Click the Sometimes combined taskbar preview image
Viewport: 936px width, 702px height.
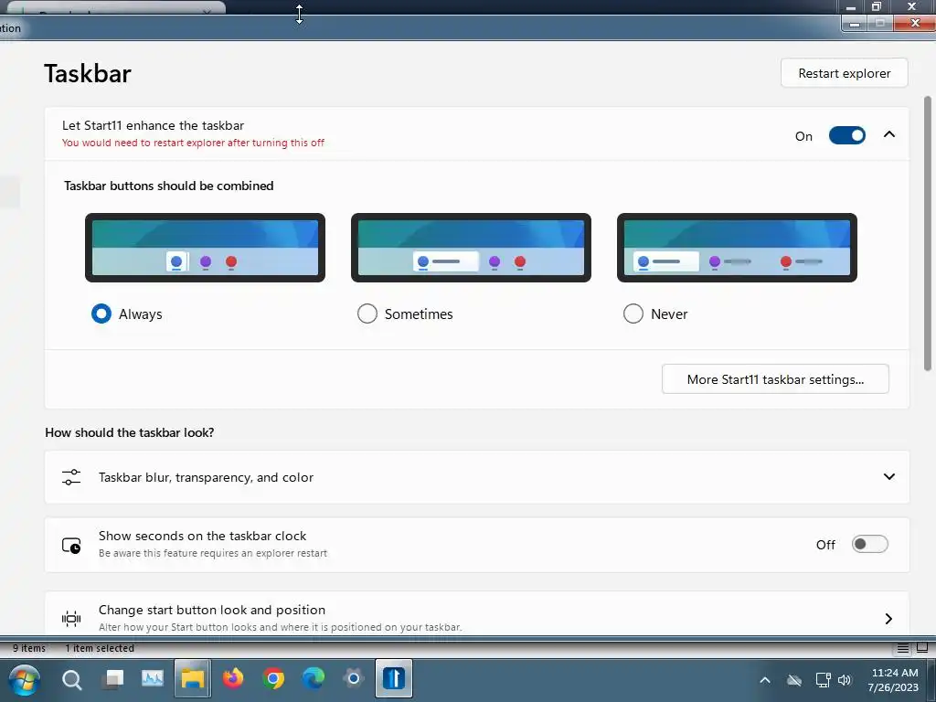click(471, 247)
